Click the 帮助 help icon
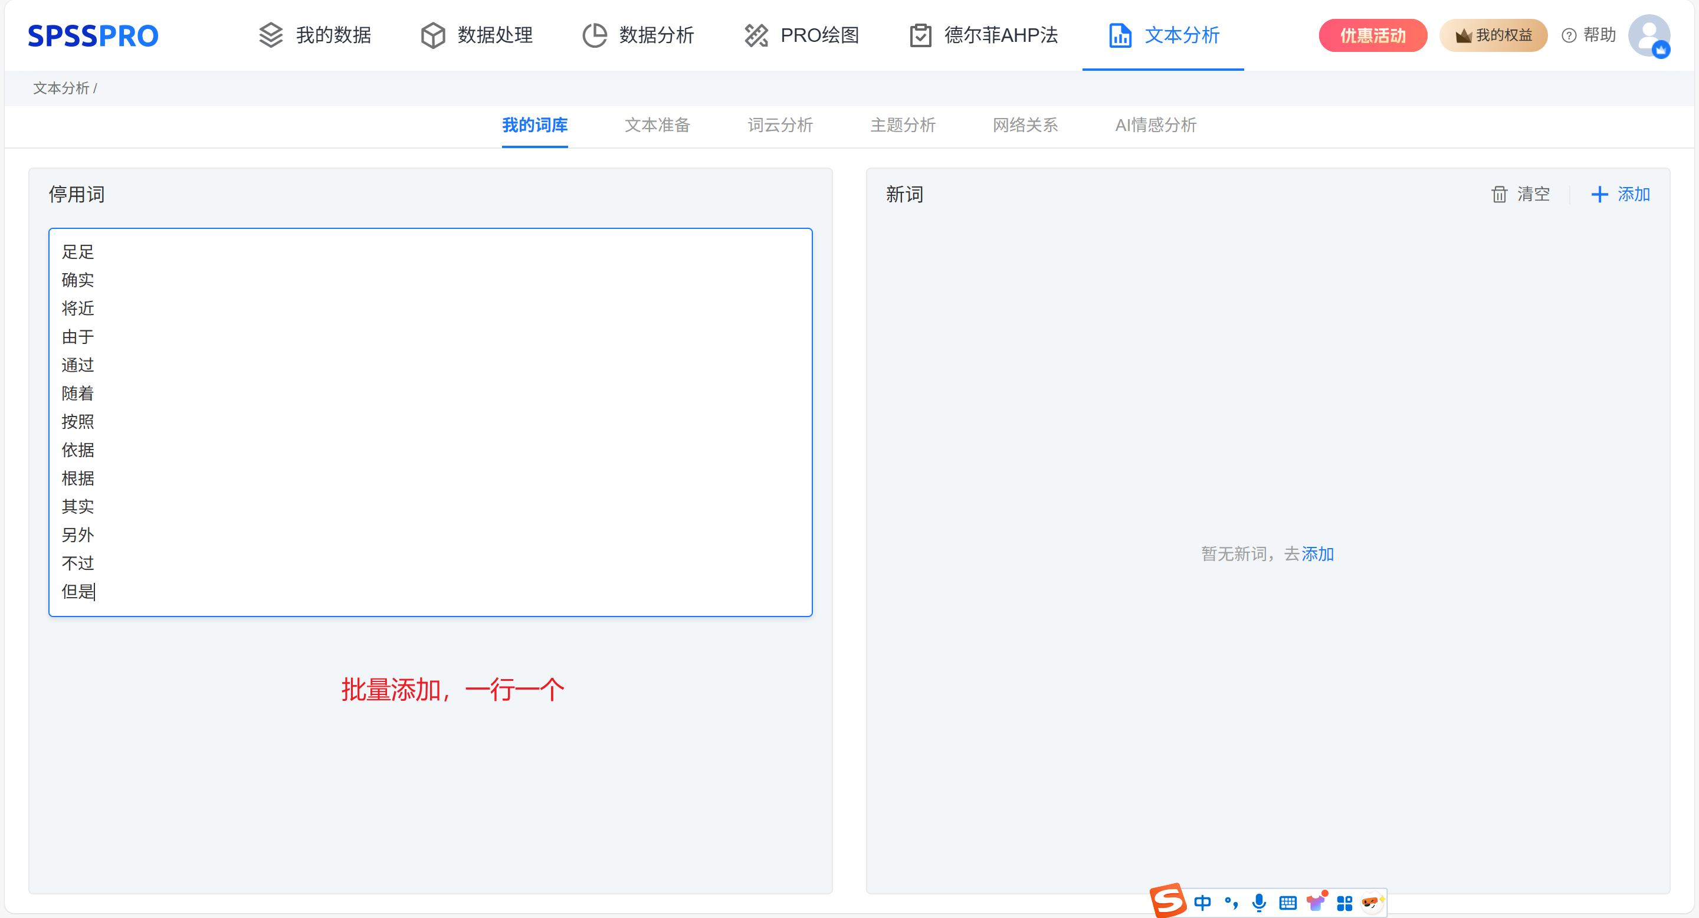This screenshot has height=918, width=1699. (1569, 35)
